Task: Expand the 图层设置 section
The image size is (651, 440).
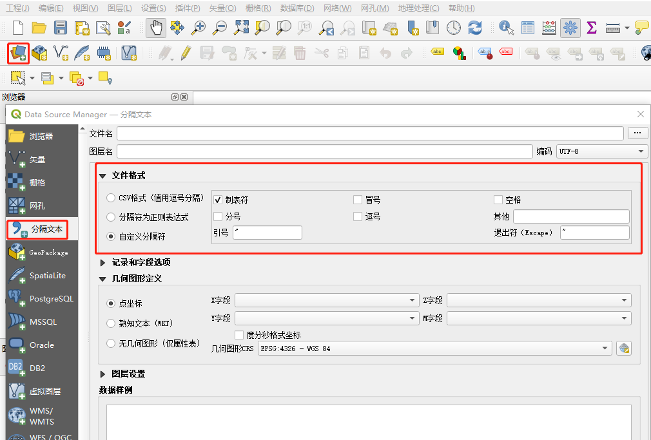Action: tap(102, 374)
